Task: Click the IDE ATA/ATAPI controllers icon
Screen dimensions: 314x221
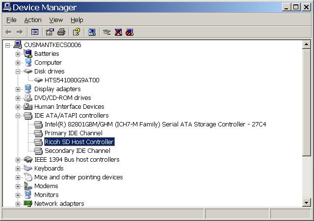Action: pos(28,115)
